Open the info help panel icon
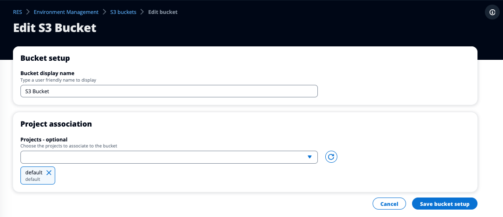This screenshot has width=503, height=217. 492,13
